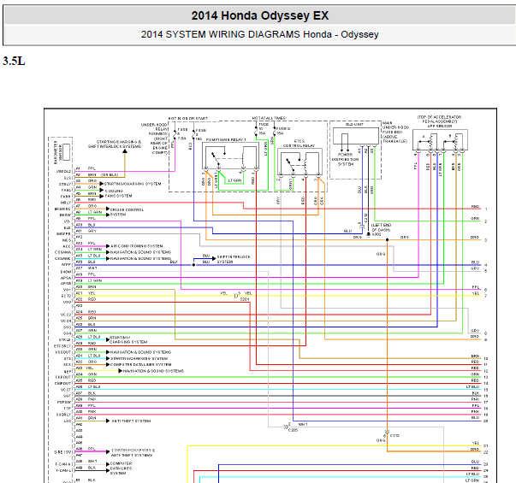Click the 'STS' pin label
Screen dimensions: 516x483
(68, 358)
